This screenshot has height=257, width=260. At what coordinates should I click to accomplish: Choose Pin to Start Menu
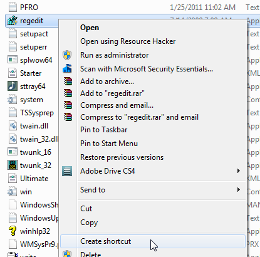(x=109, y=144)
